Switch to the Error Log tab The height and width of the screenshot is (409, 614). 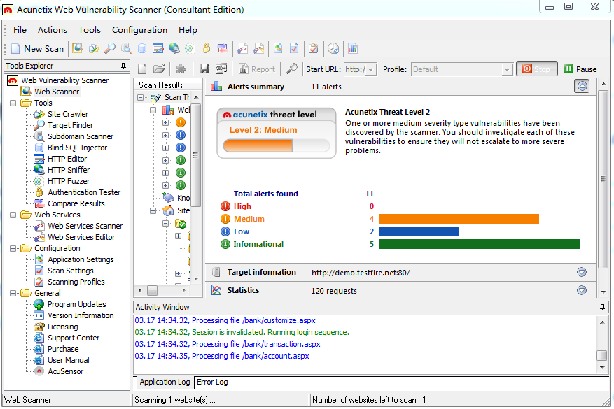point(212,382)
